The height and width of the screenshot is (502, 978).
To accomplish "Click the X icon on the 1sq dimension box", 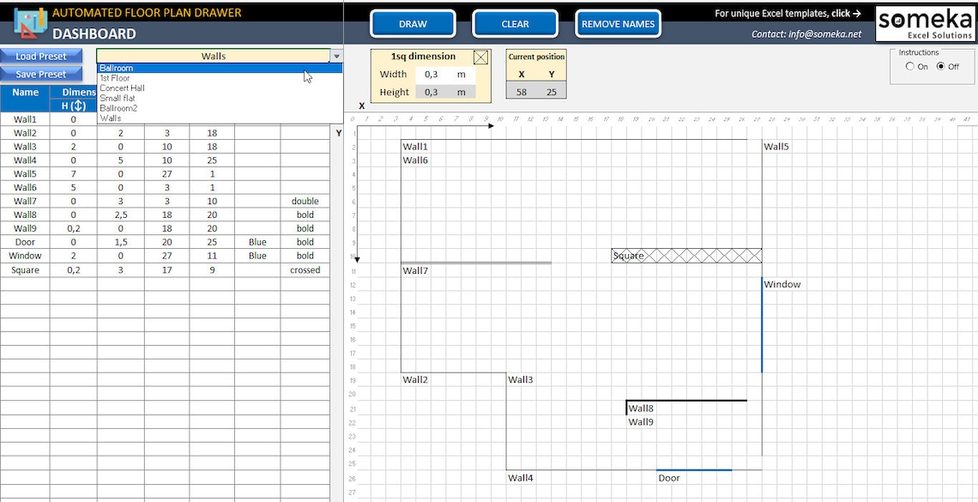I will click(x=480, y=57).
